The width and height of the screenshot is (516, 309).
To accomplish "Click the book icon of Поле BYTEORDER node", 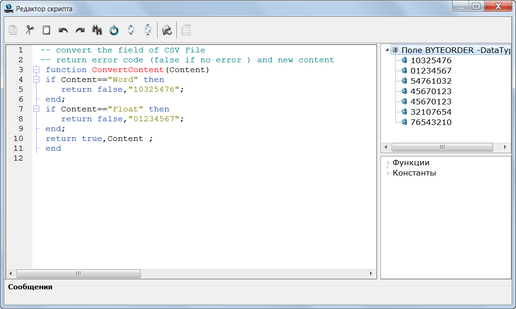I will (395, 50).
